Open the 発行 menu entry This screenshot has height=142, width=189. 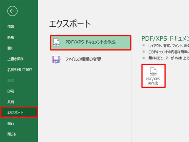point(11,123)
